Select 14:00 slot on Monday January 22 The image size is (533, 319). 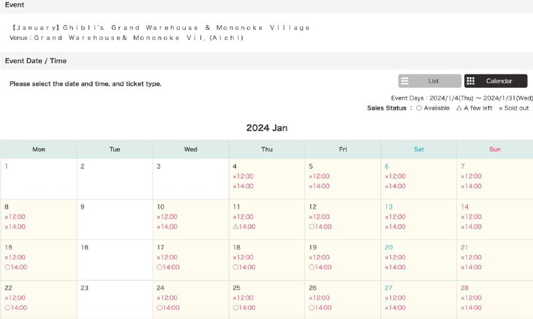tap(16, 308)
